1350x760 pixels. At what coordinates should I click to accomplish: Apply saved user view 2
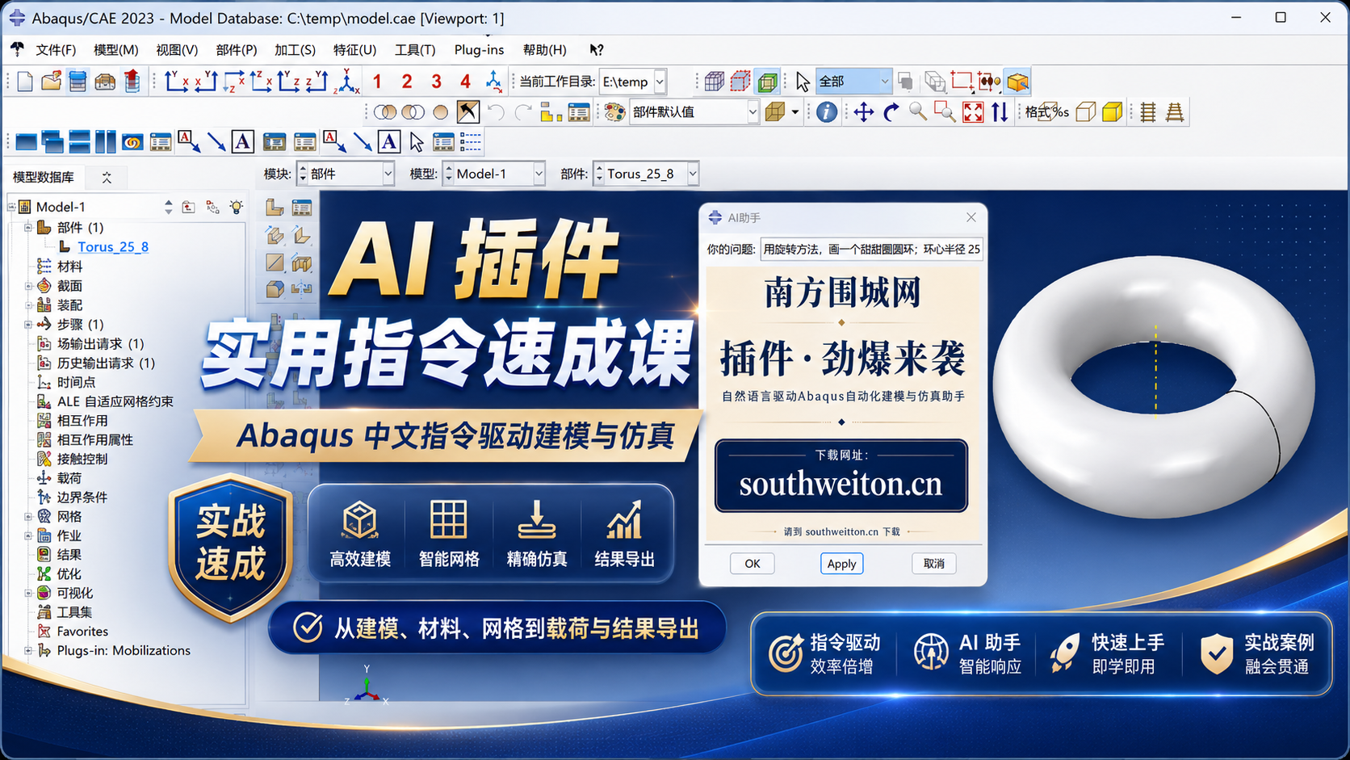407,82
